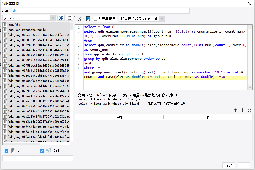The width and height of the screenshot is (255, 170).
Task: Move parameter down with the down arrow
Action: 242,110
